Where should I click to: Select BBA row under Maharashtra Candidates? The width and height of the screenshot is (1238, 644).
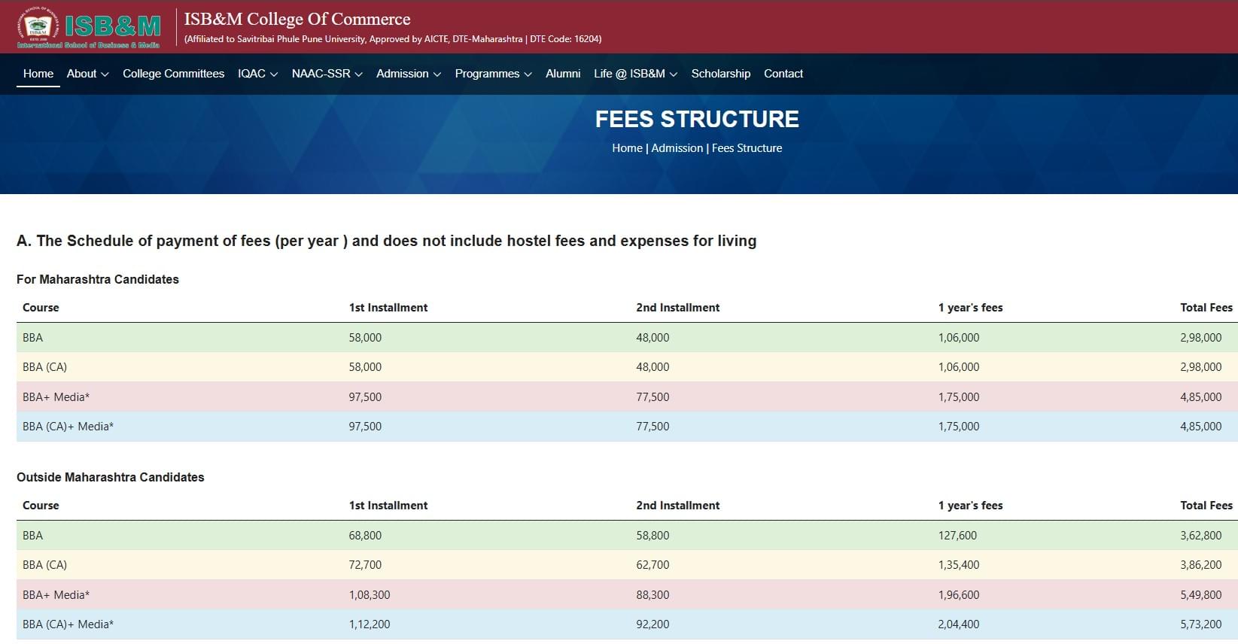(x=33, y=338)
